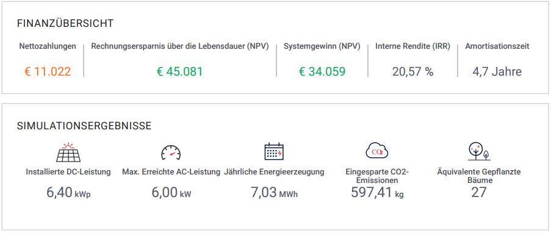Image resolution: width=551 pixels, height=233 pixels.
Task: Click Rechnungsersparnis über die Lebensdauer (NPV) label
Action: [x=180, y=46]
